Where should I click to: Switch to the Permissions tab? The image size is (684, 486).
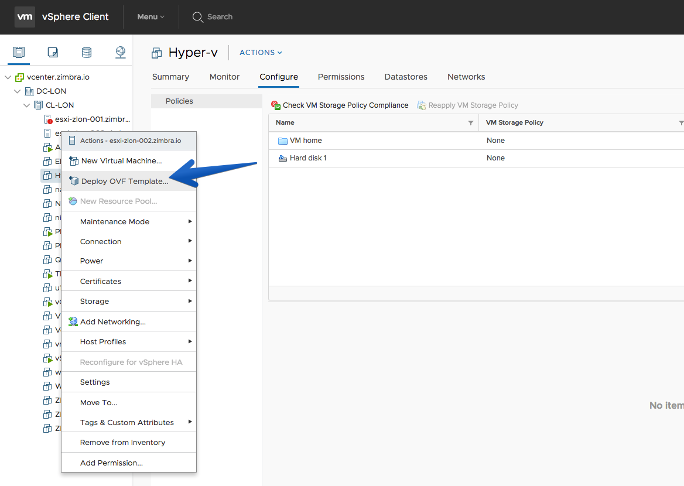point(341,77)
